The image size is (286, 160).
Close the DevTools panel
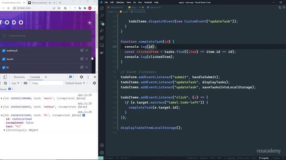tap(95, 77)
